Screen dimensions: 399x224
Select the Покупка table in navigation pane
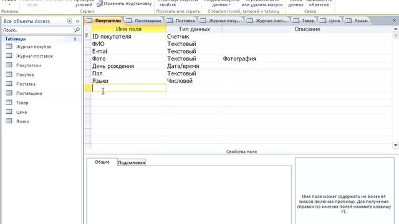pos(25,75)
